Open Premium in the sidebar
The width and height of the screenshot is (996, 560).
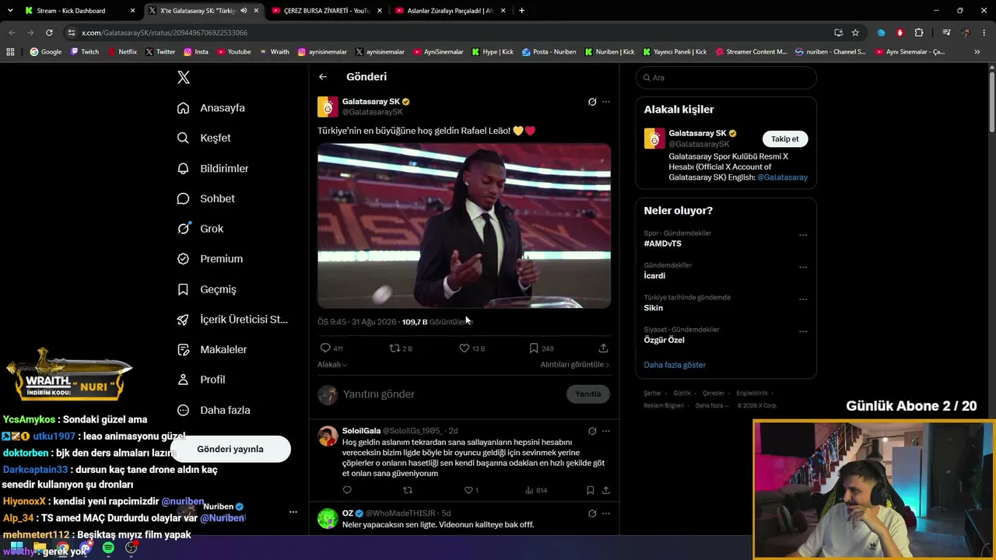[x=210, y=259]
